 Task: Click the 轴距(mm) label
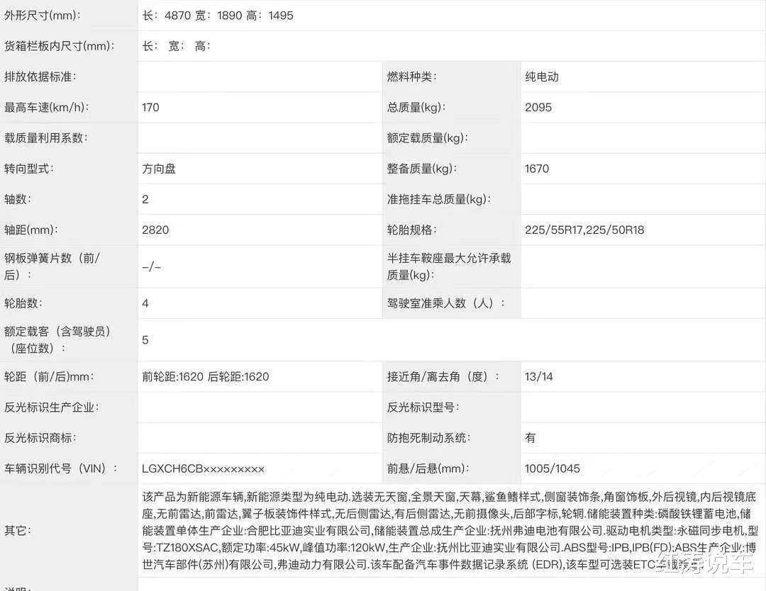coord(30,230)
